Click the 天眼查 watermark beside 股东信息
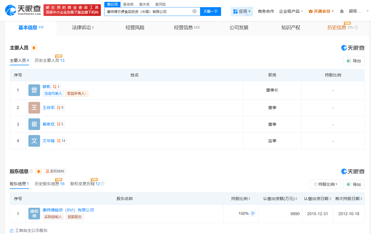 tap(353, 171)
